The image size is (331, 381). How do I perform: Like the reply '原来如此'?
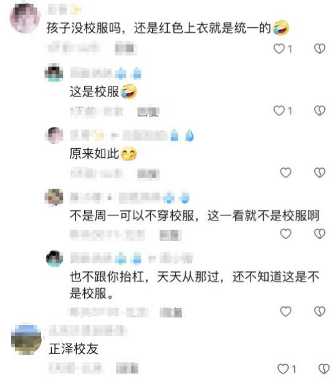285,173
